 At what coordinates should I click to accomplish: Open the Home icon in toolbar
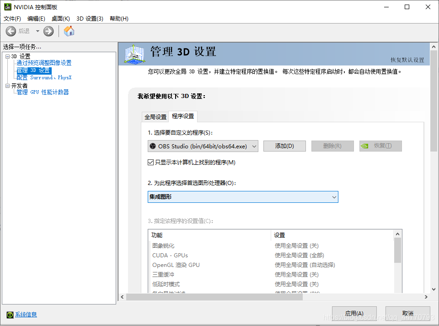69,31
